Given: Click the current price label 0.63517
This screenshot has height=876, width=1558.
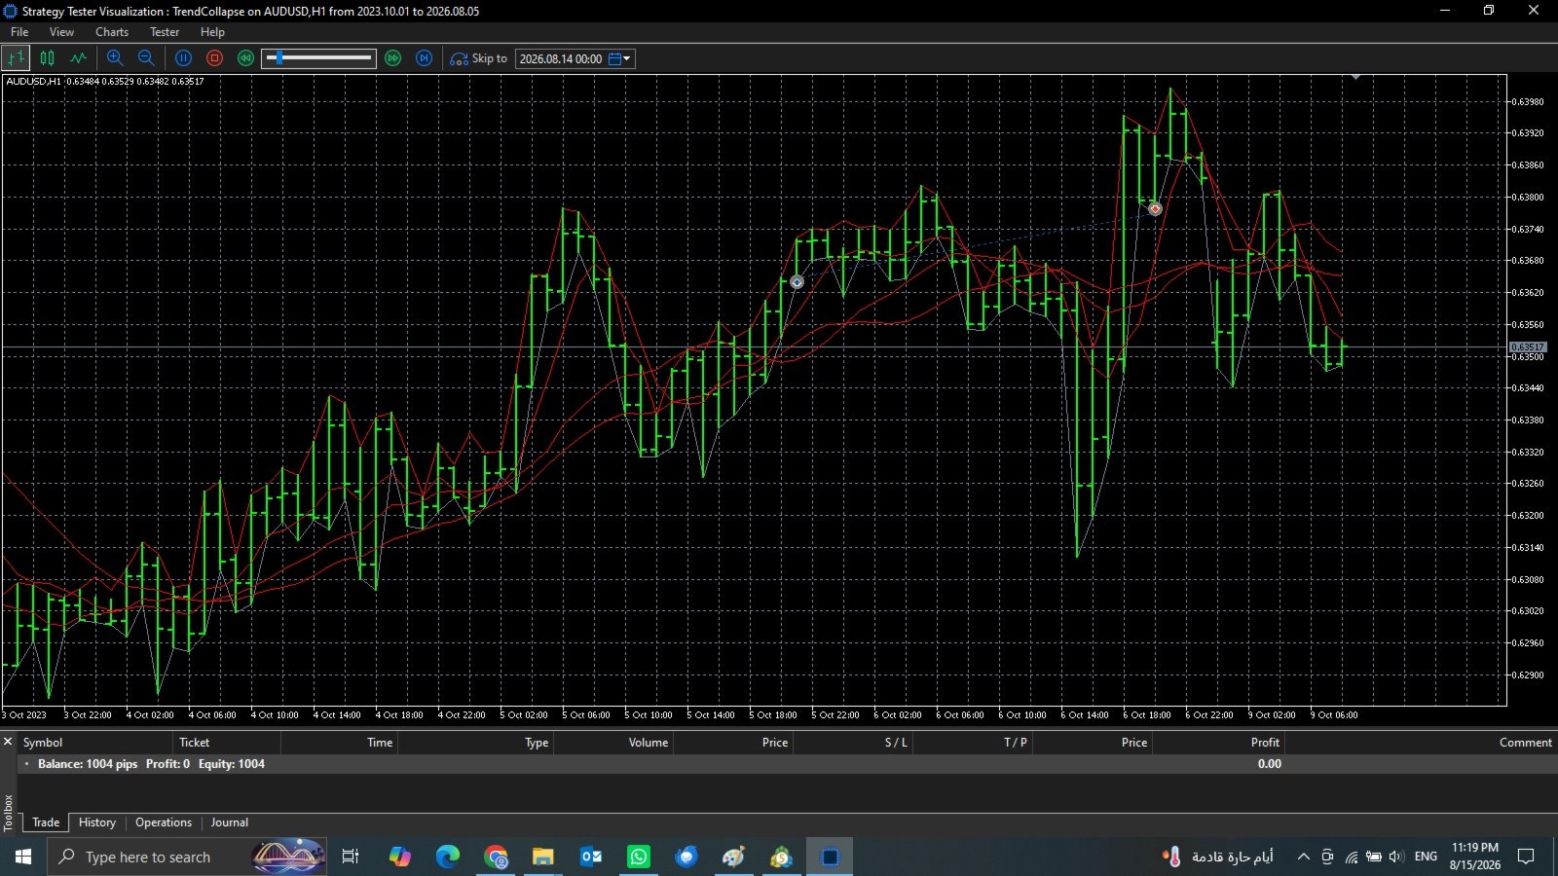Looking at the screenshot, I should pyautogui.click(x=1528, y=347).
